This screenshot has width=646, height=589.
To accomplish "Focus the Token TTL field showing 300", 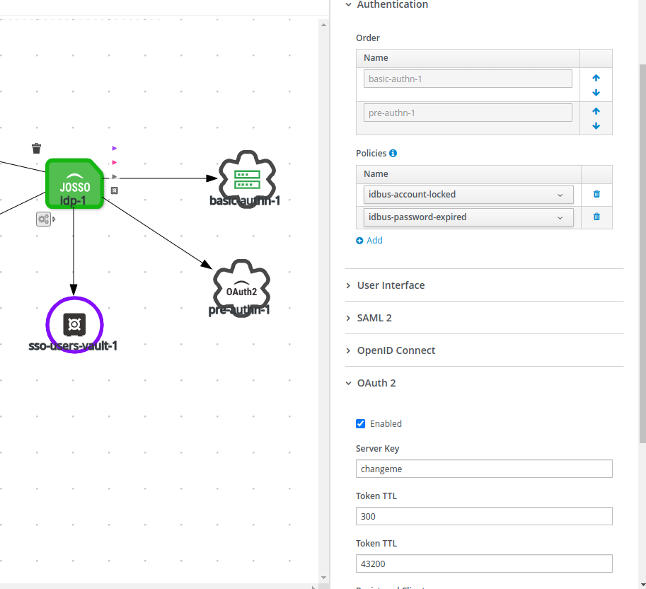I will coord(484,516).
